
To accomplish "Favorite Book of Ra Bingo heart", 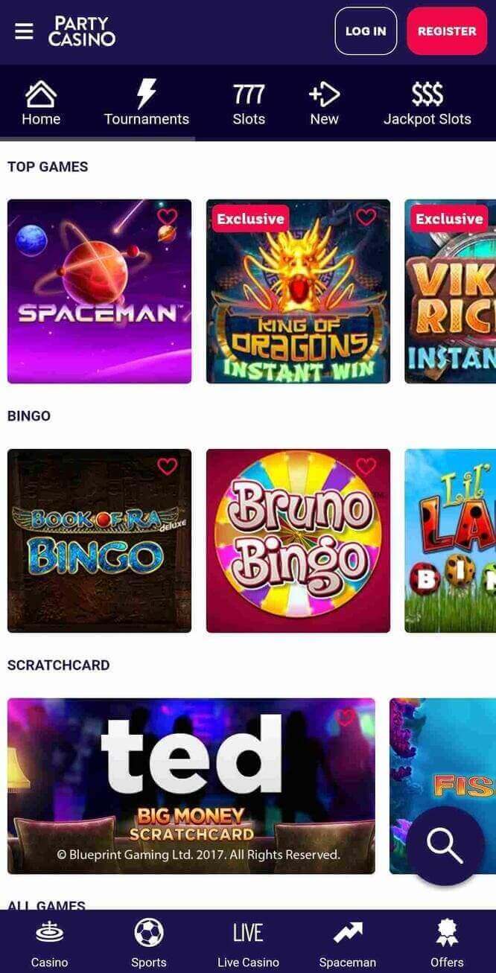I will coord(168,466).
